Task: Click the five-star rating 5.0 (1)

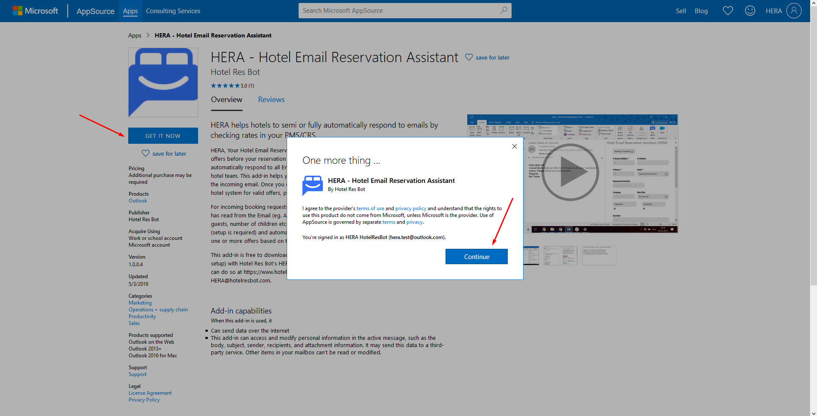Action: tap(233, 85)
